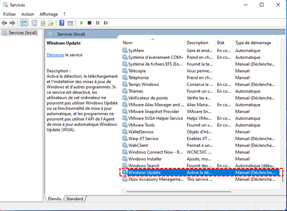Viewport: 287px width, 211px height.
Task: Click the gear icon beside Thèmes
Action: [125, 91]
